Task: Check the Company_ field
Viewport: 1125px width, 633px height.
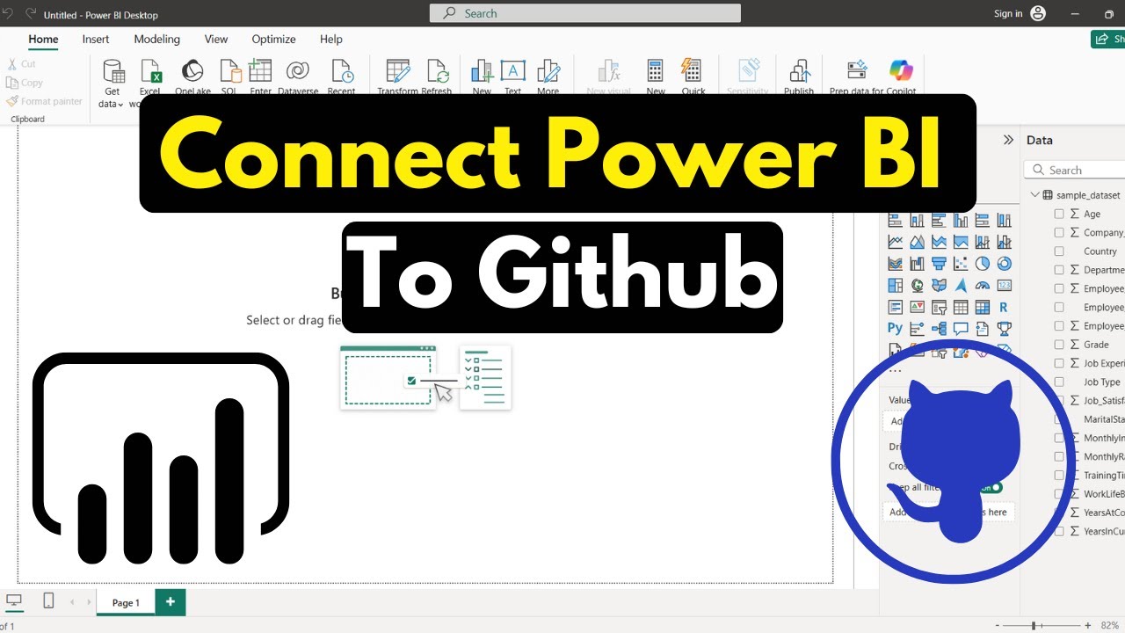Action: pyautogui.click(x=1059, y=232)
